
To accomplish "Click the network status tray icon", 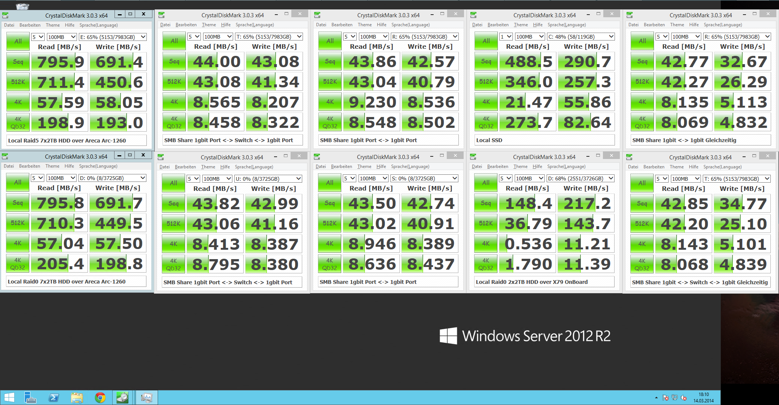I will click(675, 397).
